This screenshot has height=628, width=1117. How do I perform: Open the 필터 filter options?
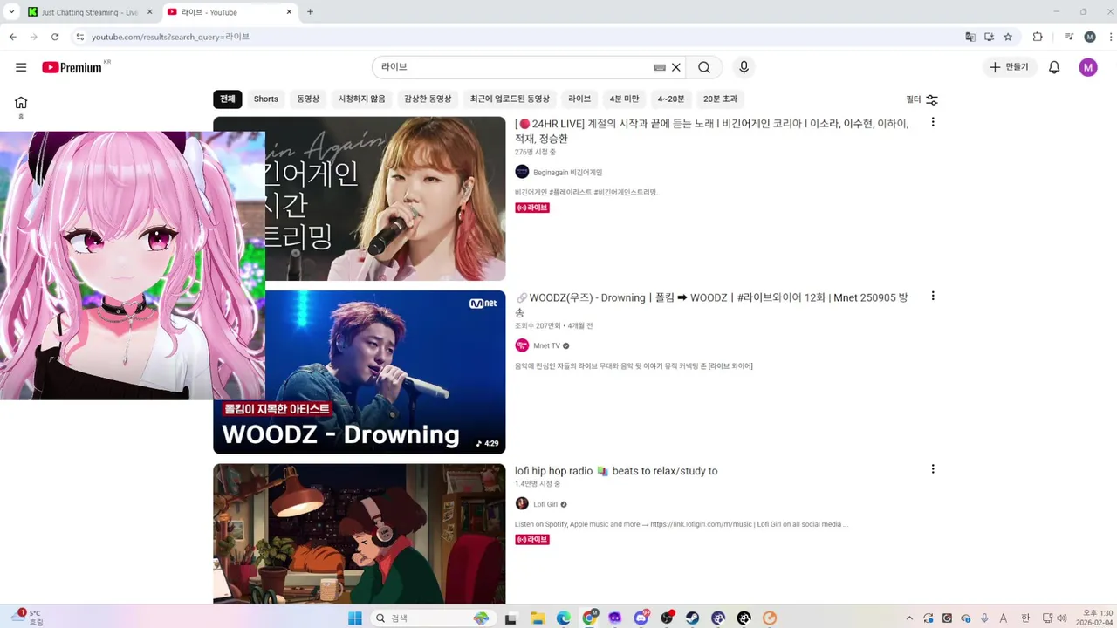[922, 99]
